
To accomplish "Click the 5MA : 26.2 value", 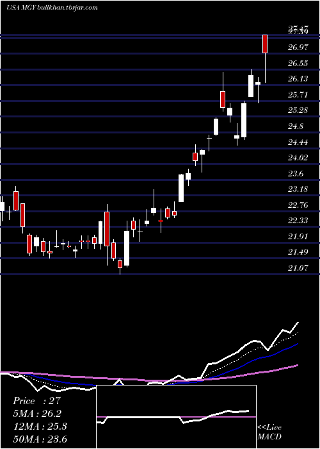I will coord(37,414).
